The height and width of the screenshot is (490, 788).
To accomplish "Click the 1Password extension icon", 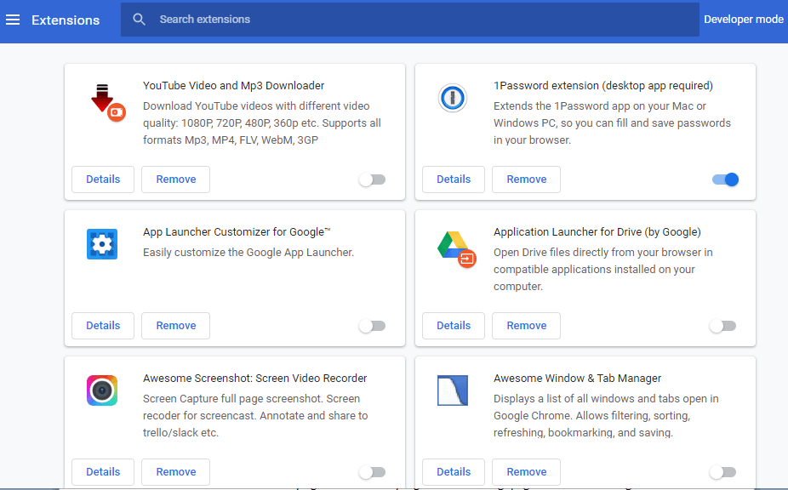I will tap(453, 98).
